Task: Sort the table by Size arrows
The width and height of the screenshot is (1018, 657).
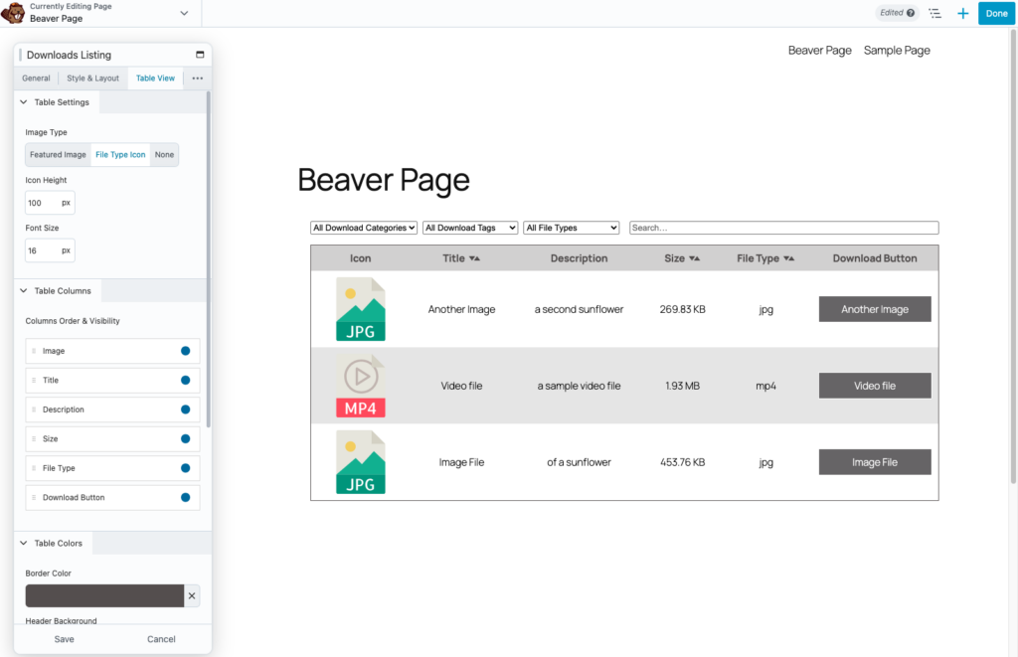Action: click(x=694, y=258)
